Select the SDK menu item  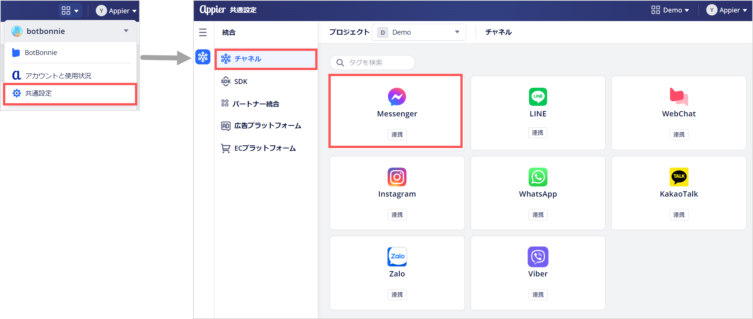point(266,81)
